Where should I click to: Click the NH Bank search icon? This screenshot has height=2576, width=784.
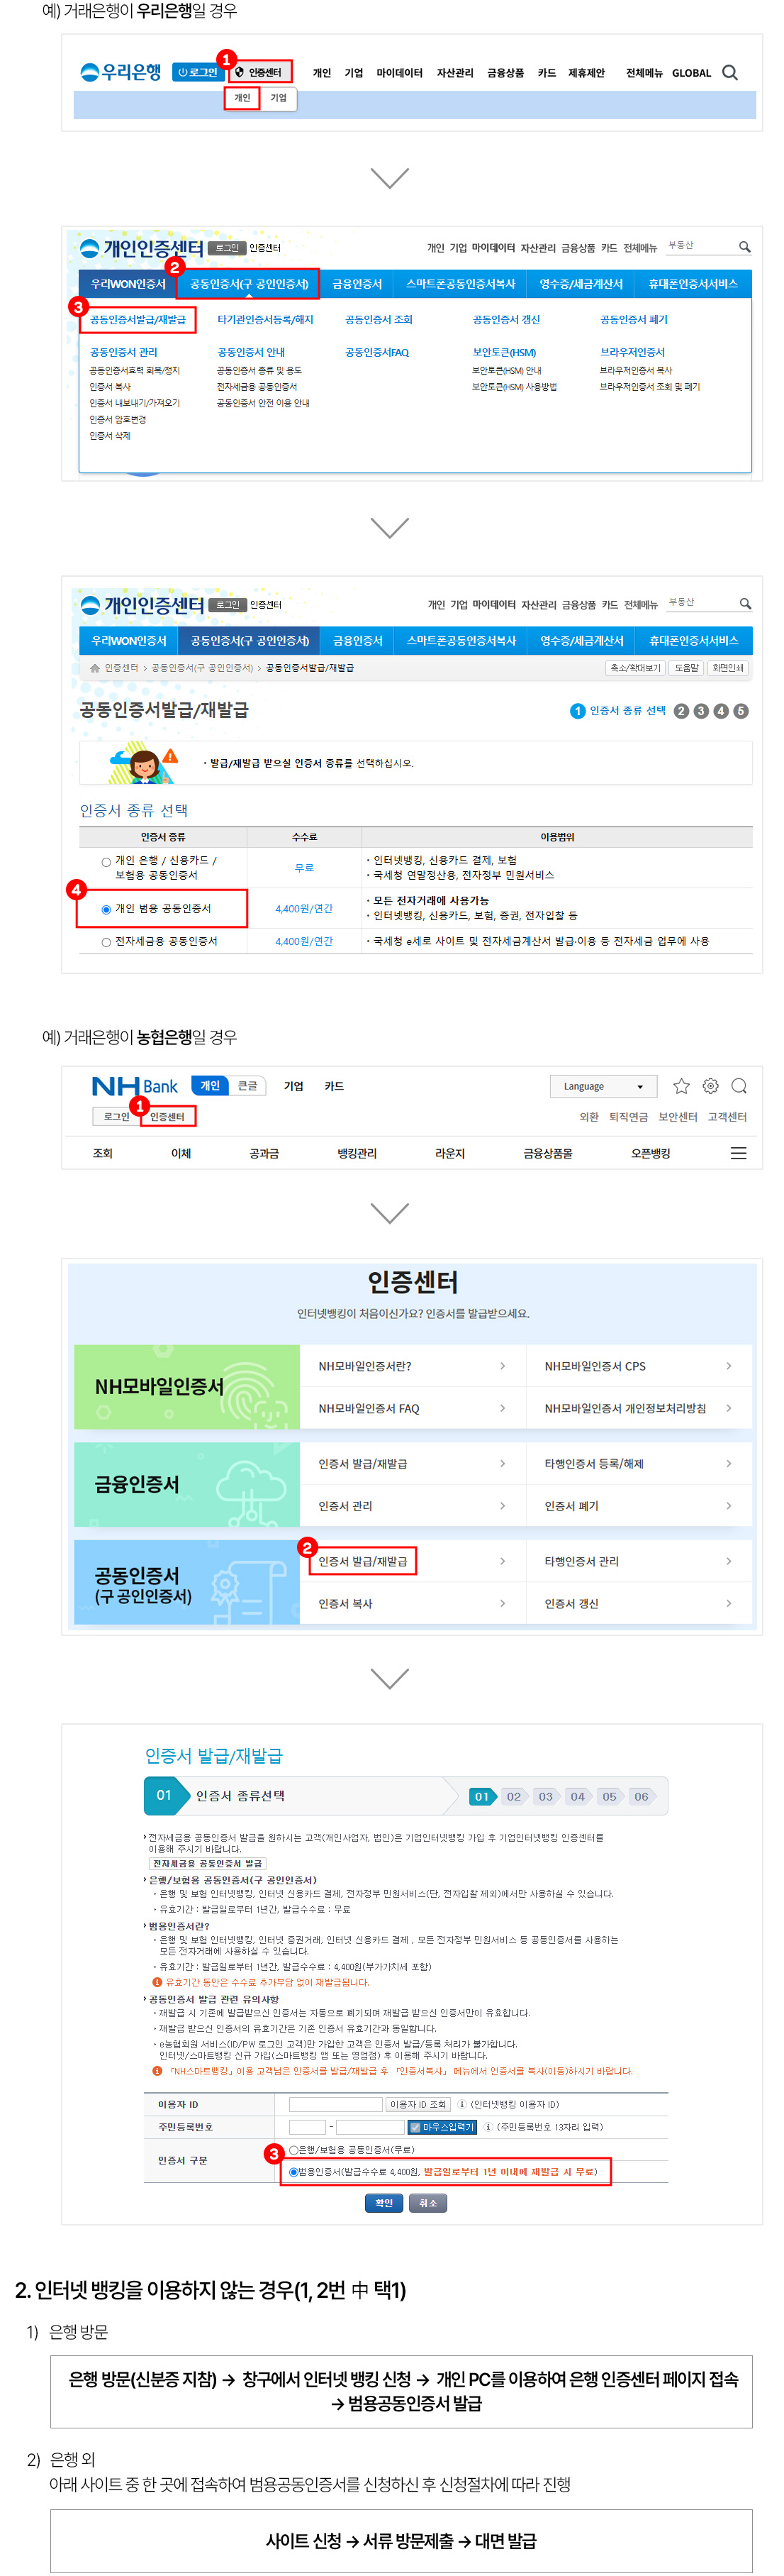click(739, 1086)
